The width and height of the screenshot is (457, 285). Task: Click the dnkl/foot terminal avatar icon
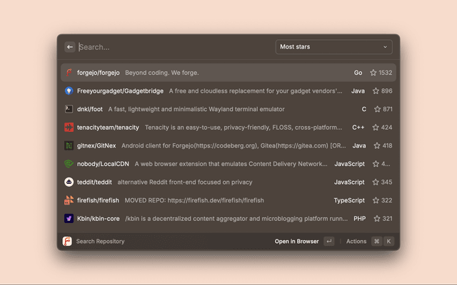pos(69,109)
